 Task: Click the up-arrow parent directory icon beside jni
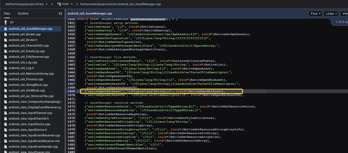[x=5, y=22]
